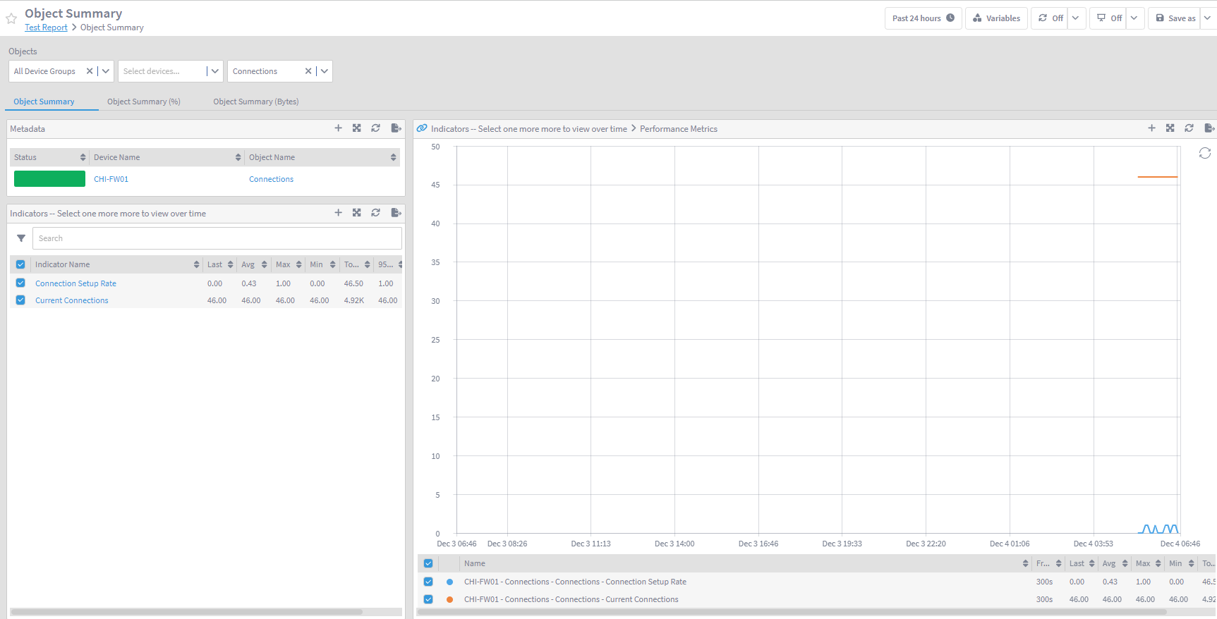Image resolution: width=1217 pixels, height=619 pixels.
Task: Add item in Performance Metrics panel header
Action: (x=1151, y=128)
